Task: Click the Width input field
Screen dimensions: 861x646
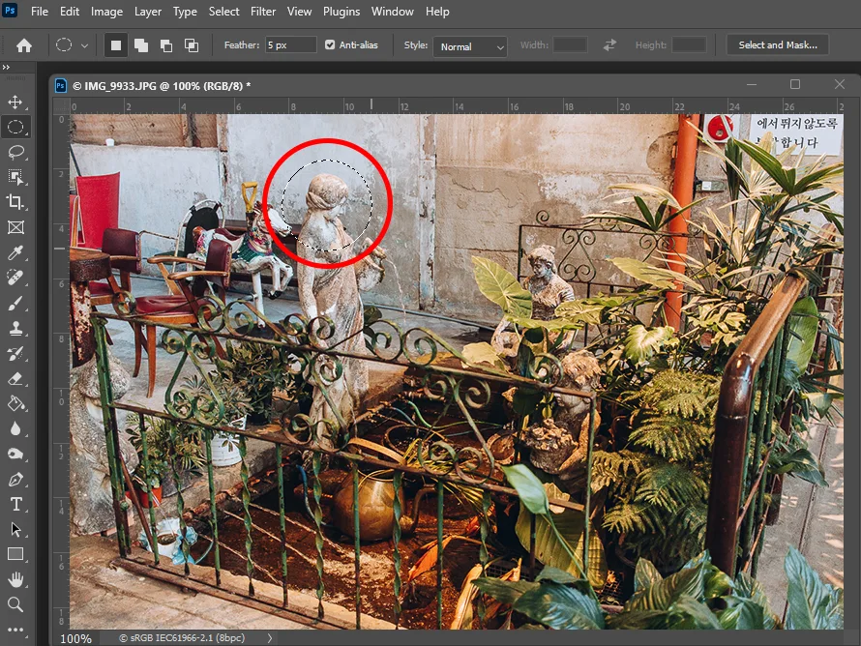Action: tap(570, 45)
